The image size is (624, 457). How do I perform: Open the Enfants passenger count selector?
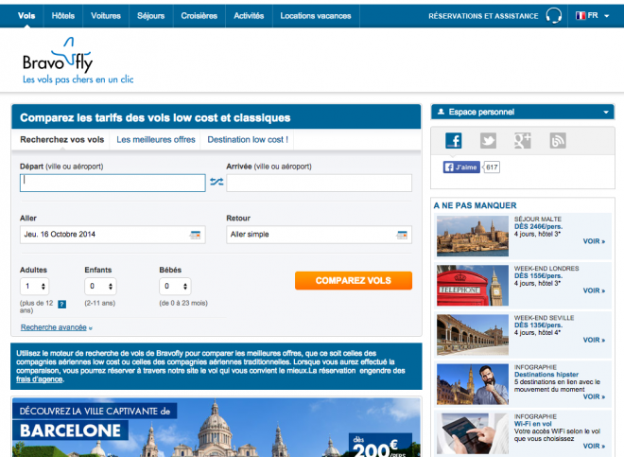pos(100,286)
